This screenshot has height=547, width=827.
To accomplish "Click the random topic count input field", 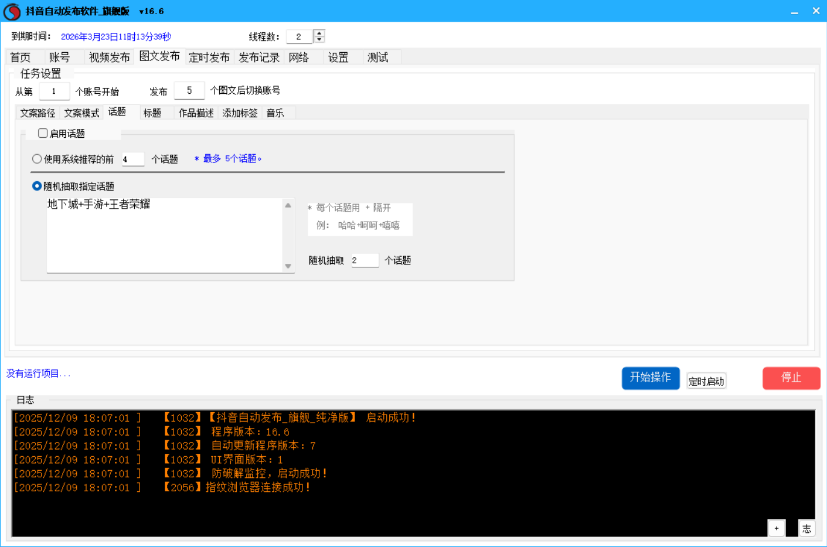I will pos(365,260).
